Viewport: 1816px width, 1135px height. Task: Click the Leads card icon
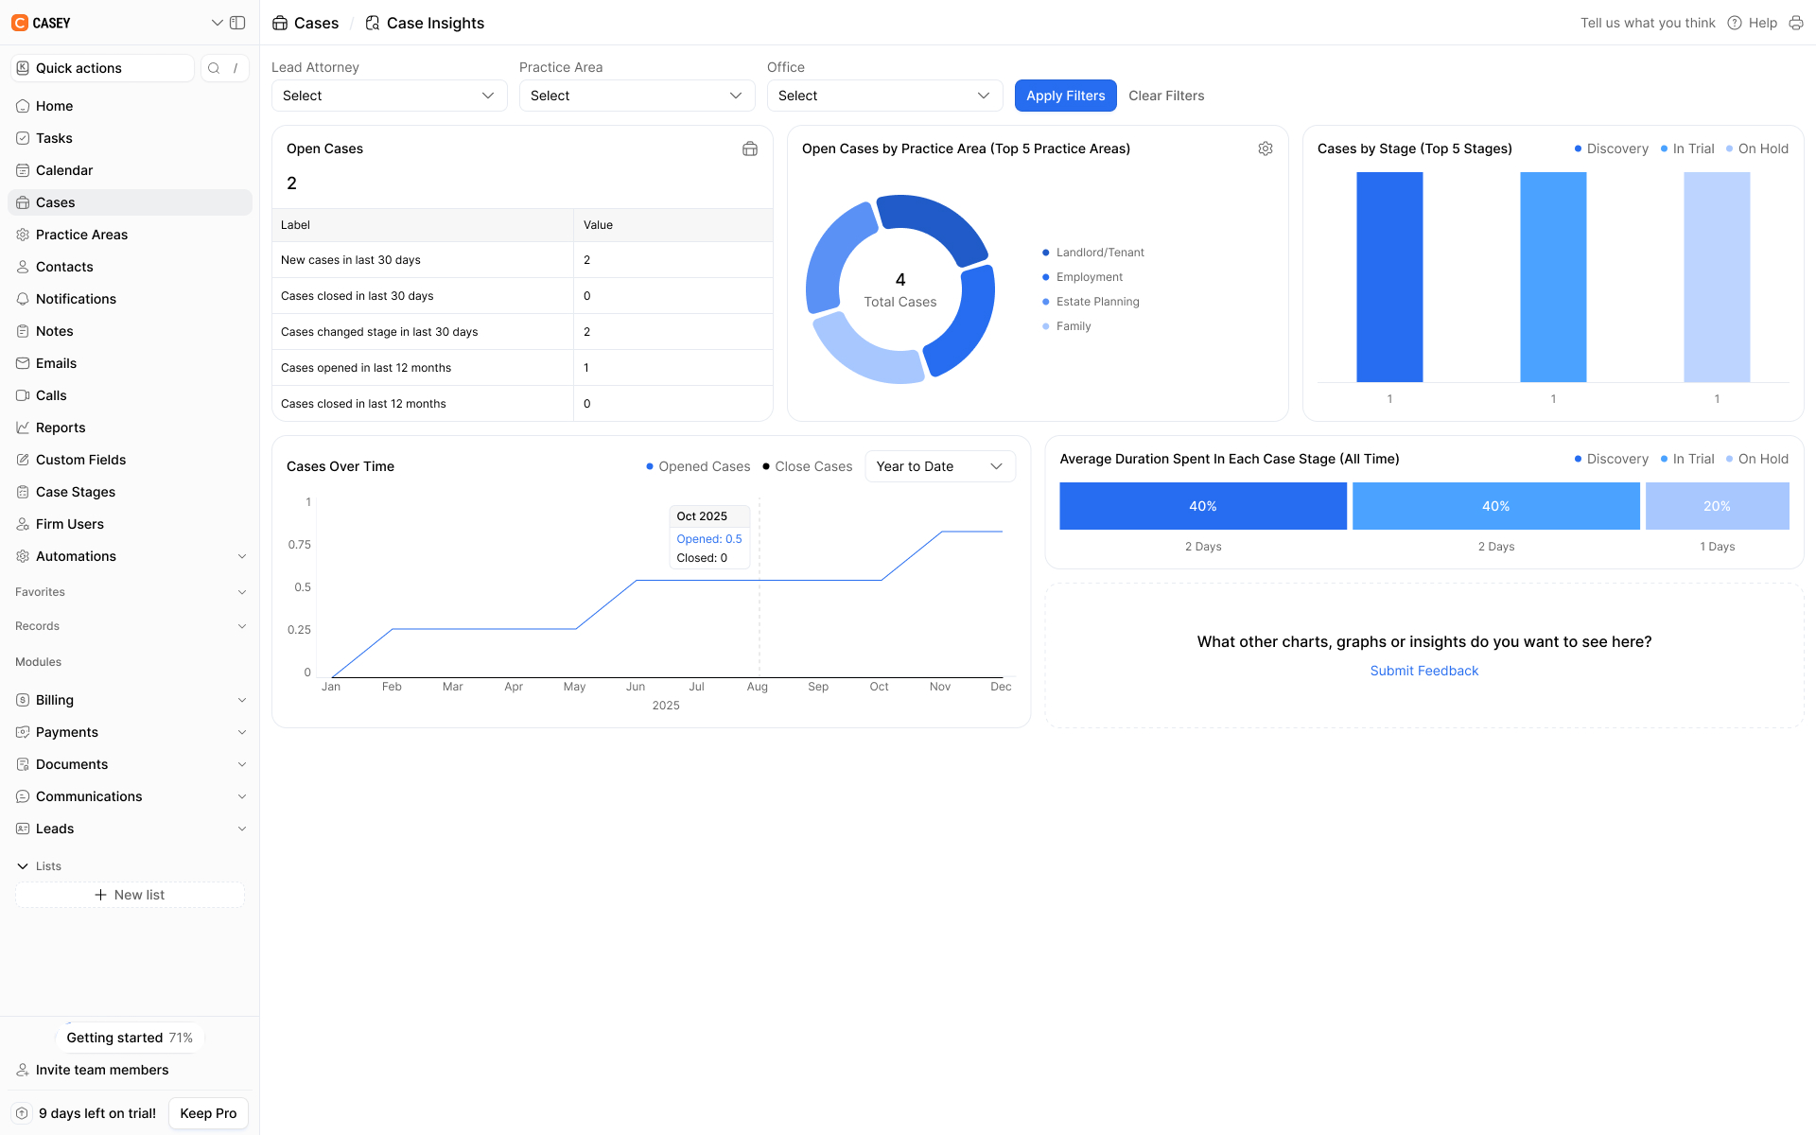point(23,829)
